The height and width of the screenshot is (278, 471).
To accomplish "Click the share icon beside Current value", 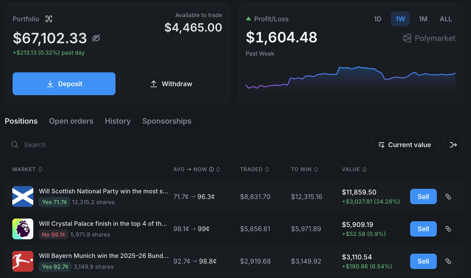I will coord(453,145).
